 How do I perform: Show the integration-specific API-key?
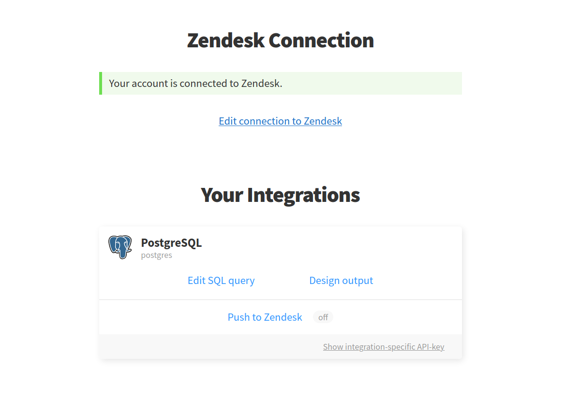pos(384,347)
